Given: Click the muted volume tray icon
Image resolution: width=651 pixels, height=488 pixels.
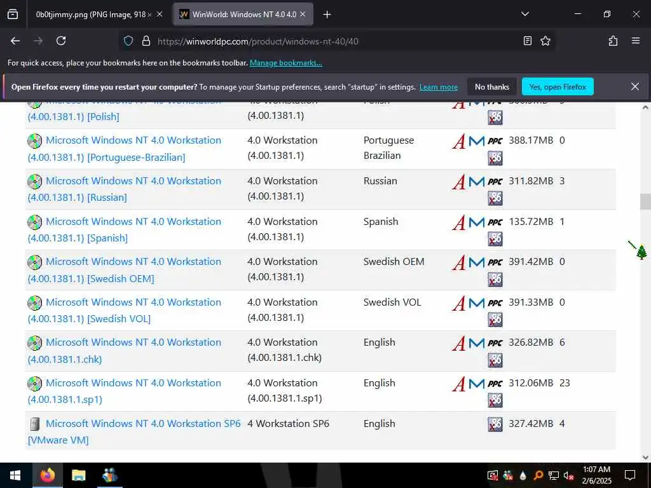Looking at the screenshot, I should tap(569, 475).
